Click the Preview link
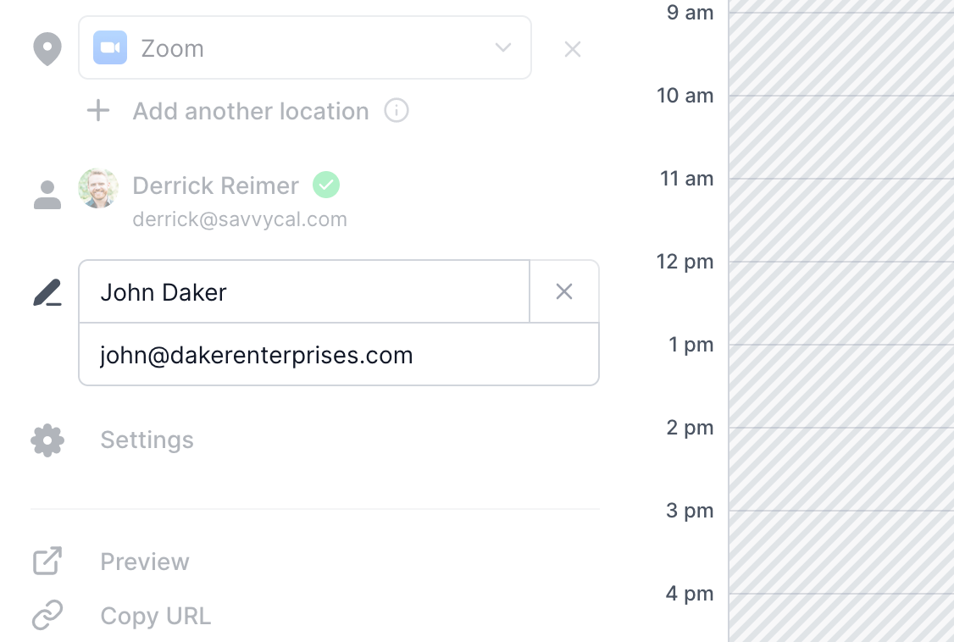The width and height of the screenshot is (954, 642). (x=144, y=561)
